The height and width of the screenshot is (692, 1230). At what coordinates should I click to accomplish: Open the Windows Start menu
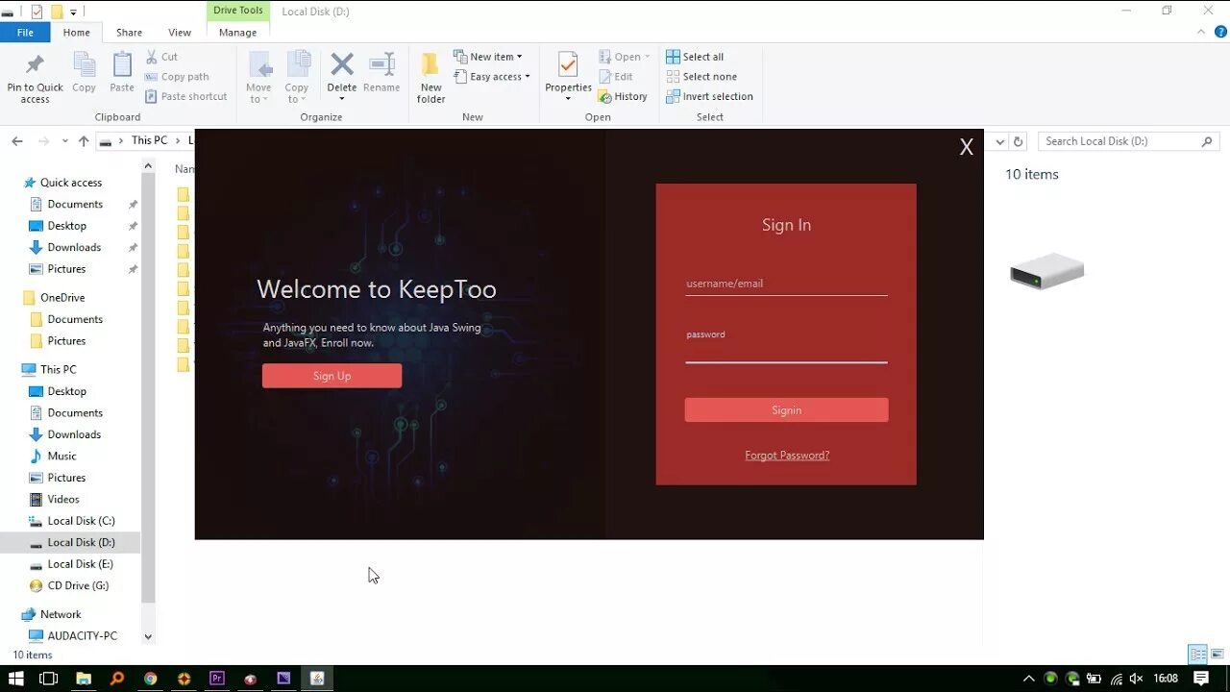tap(15, 679)
